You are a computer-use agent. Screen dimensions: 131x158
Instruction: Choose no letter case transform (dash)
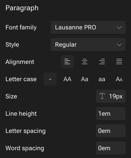[50, 79]
